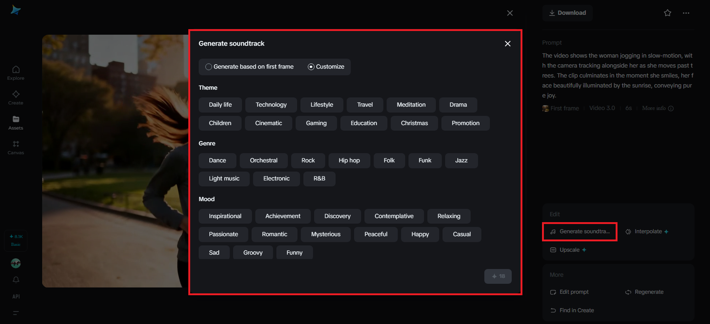Screen dimensions: 710x324
Task: Select the Customize radio option
Action: pyautogui.click(x=311, y=67)
